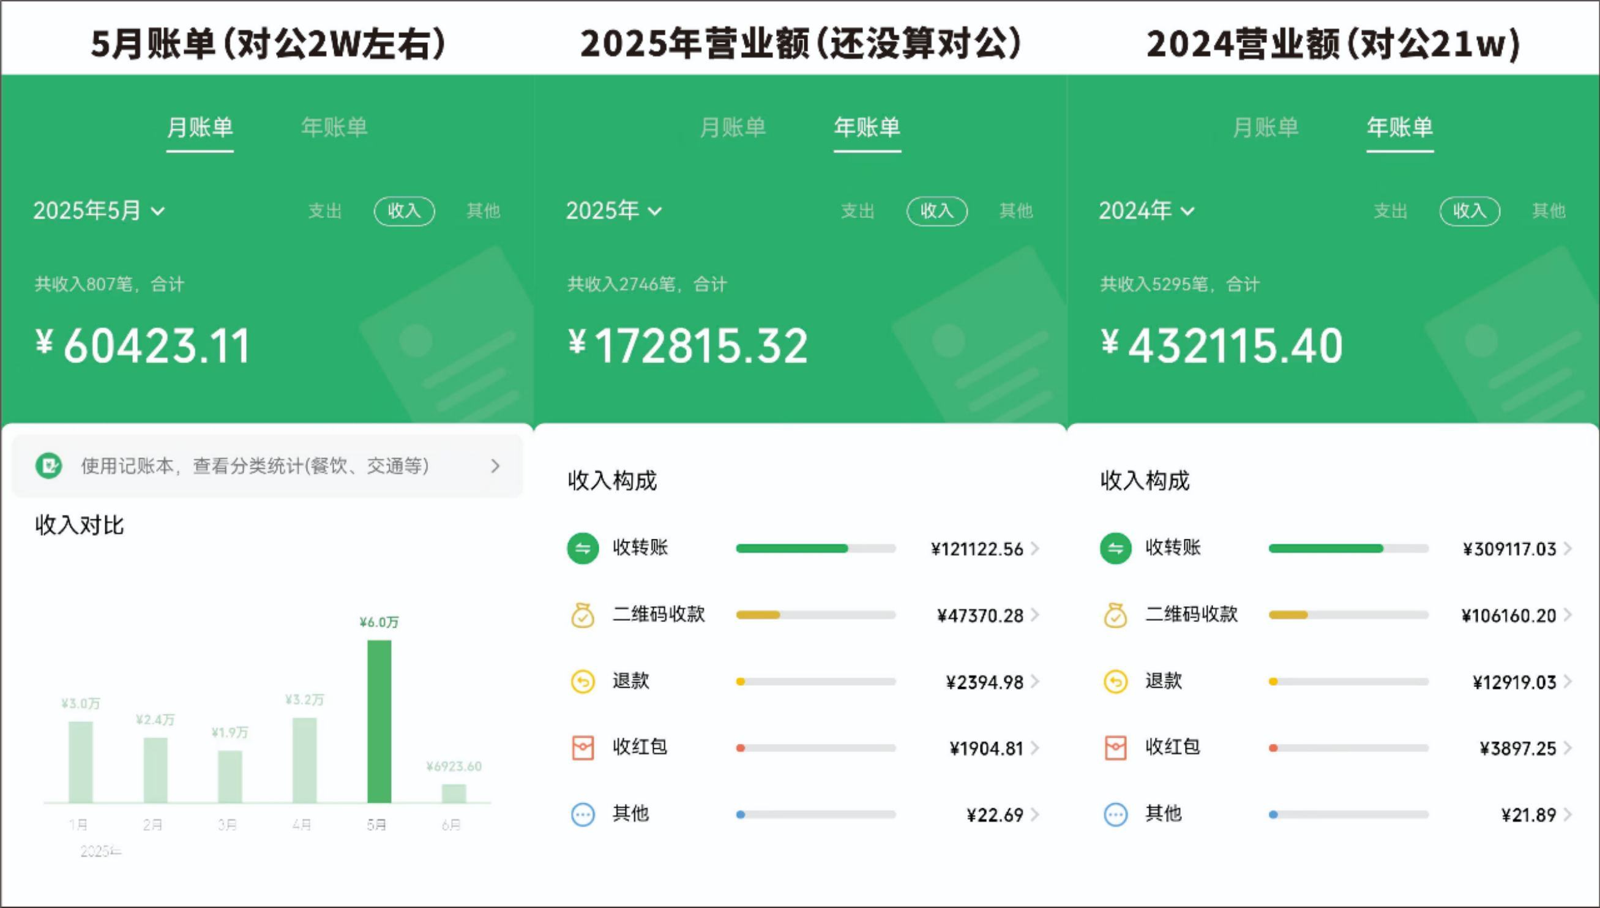Select the 3月 bar labeled ¥1.9万
The height and width of the screenshot is (908, 1600).
click(x=230, y=776)
